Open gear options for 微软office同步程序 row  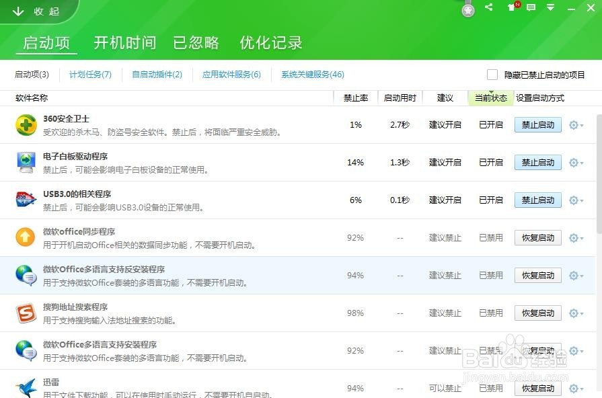[576, 238]
